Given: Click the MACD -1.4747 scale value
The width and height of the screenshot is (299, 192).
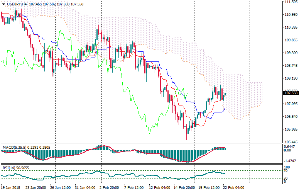Looking at the screenshot, I should (290, 160).
